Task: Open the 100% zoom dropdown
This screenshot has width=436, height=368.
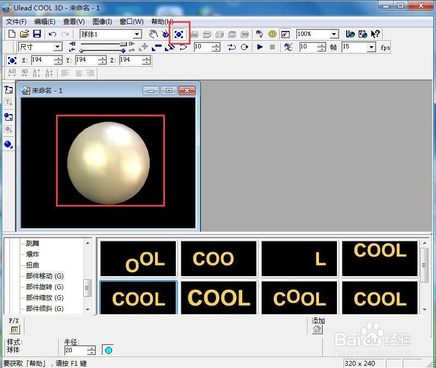Action: click(x=334, y=34)
